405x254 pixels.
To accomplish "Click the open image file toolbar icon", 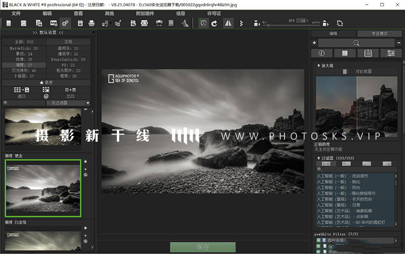I will point(9,24).
